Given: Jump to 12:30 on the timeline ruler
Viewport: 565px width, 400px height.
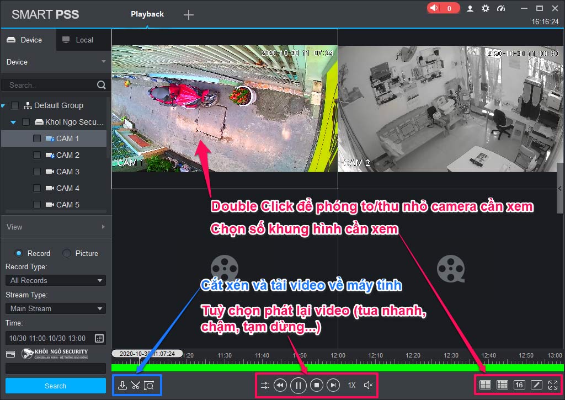Looking at the screenshot, I should (x=451, y=355).
